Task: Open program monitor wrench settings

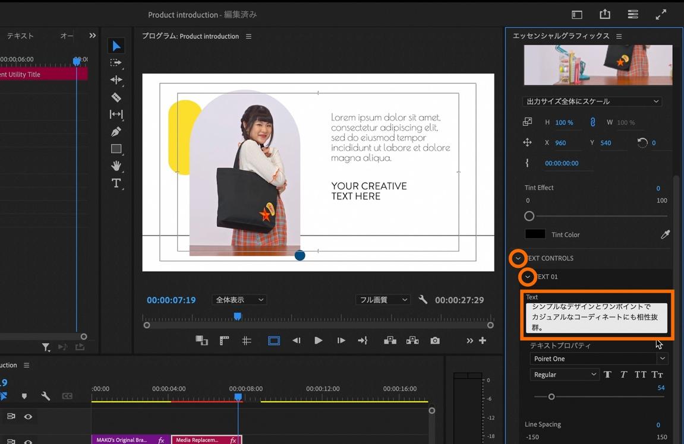Action: coord(423,300)
